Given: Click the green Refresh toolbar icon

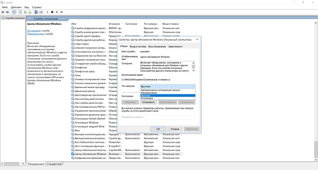Looking at the screenshot, I should click(25, 12).
